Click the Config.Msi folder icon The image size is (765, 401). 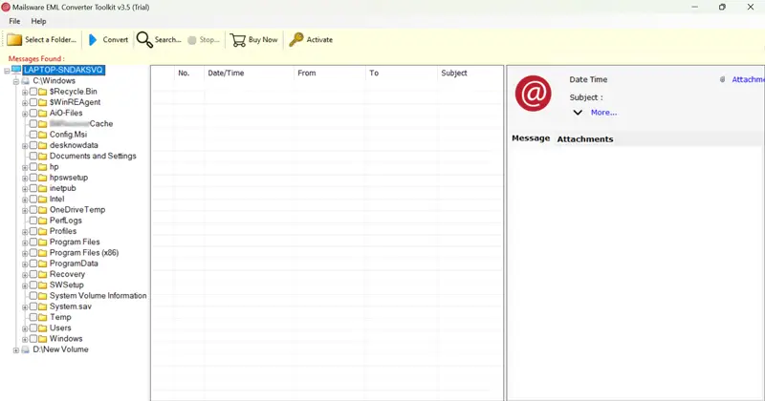tap(43, 135)
